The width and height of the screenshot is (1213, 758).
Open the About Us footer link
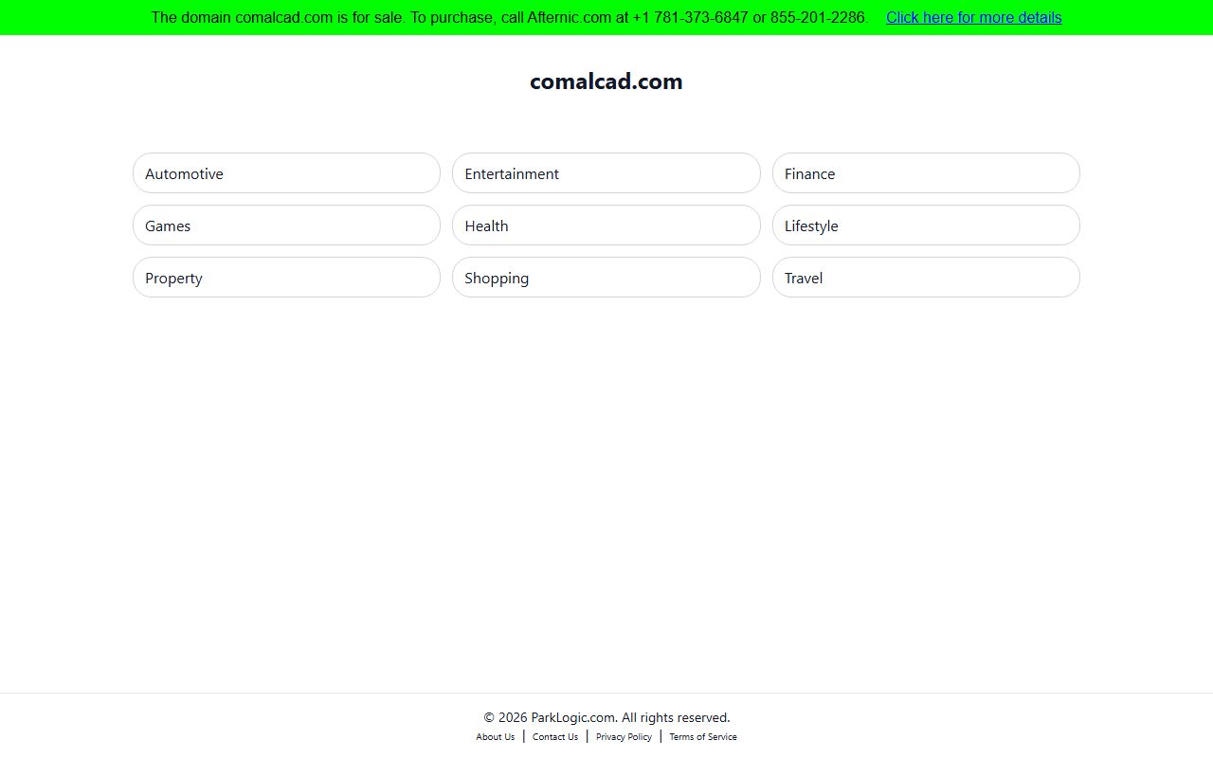coord(496,737)
